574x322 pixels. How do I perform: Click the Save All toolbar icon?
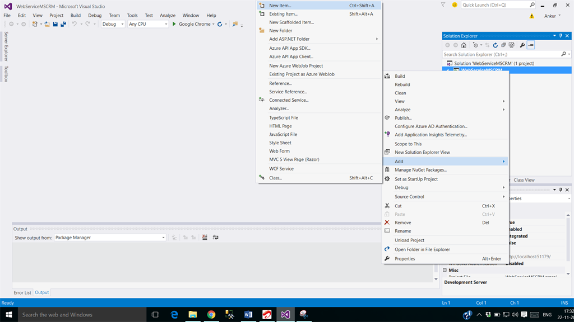coord(63,24)
